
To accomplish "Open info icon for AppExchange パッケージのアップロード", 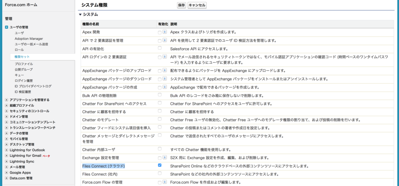I will [164, 70].
